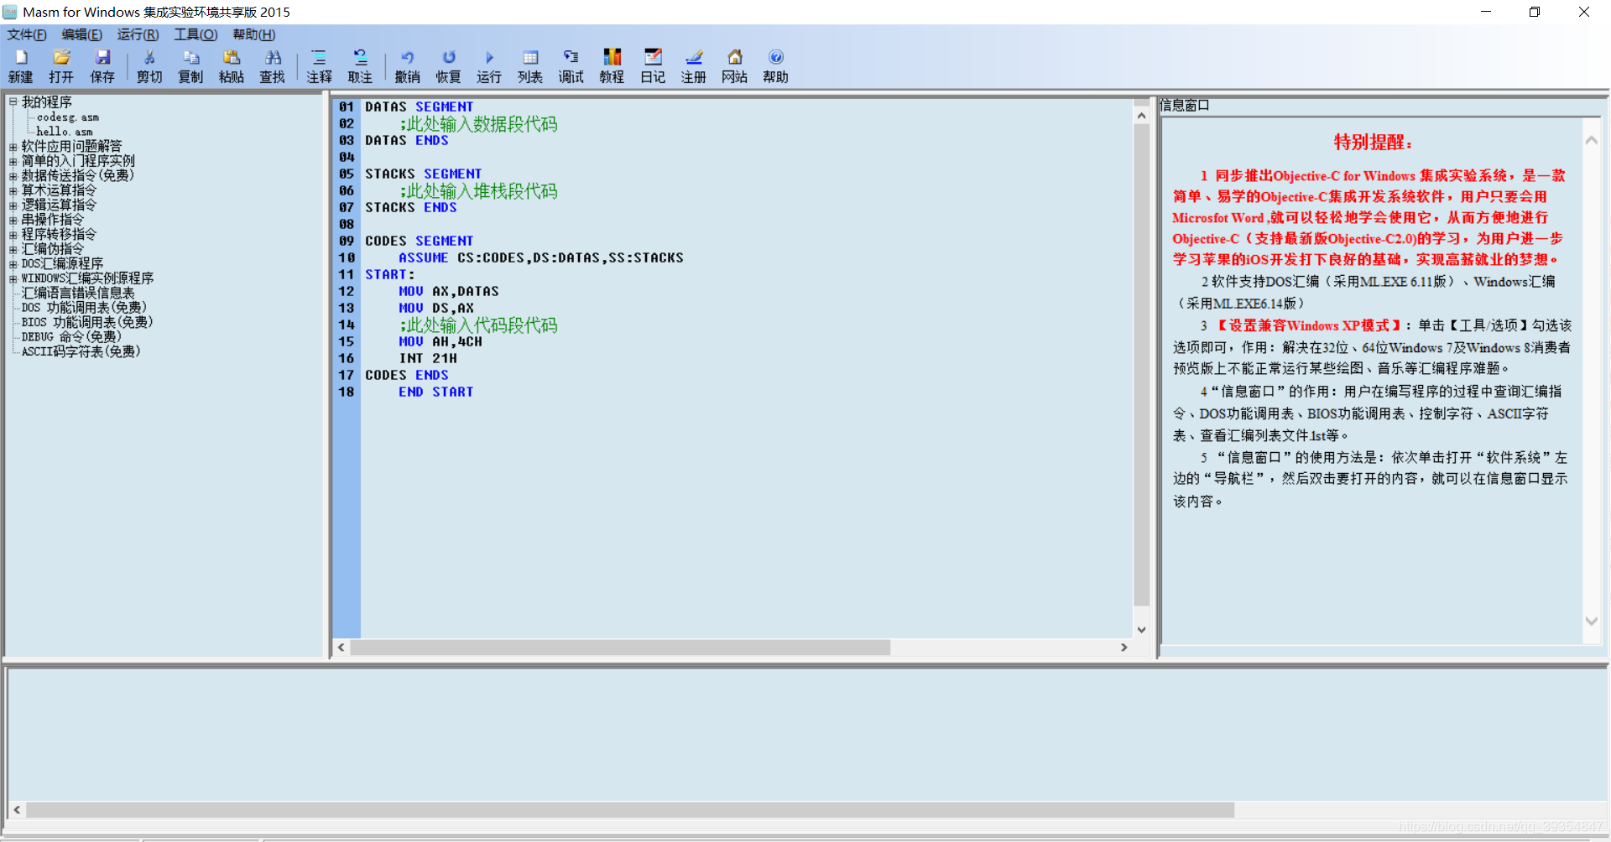Click the 'INT 21H' code line

coord(428,358)
